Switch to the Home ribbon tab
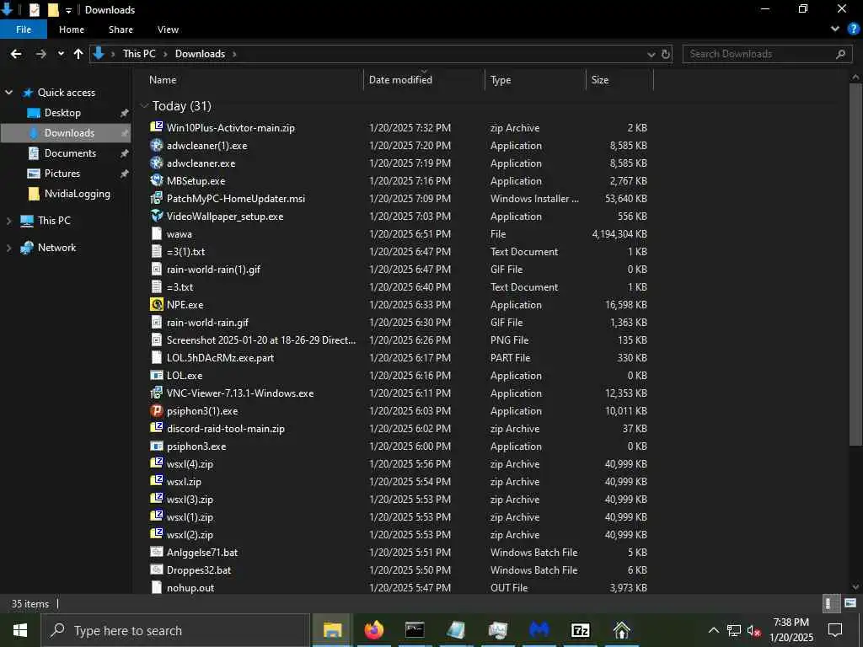 (x=72, y=29)
